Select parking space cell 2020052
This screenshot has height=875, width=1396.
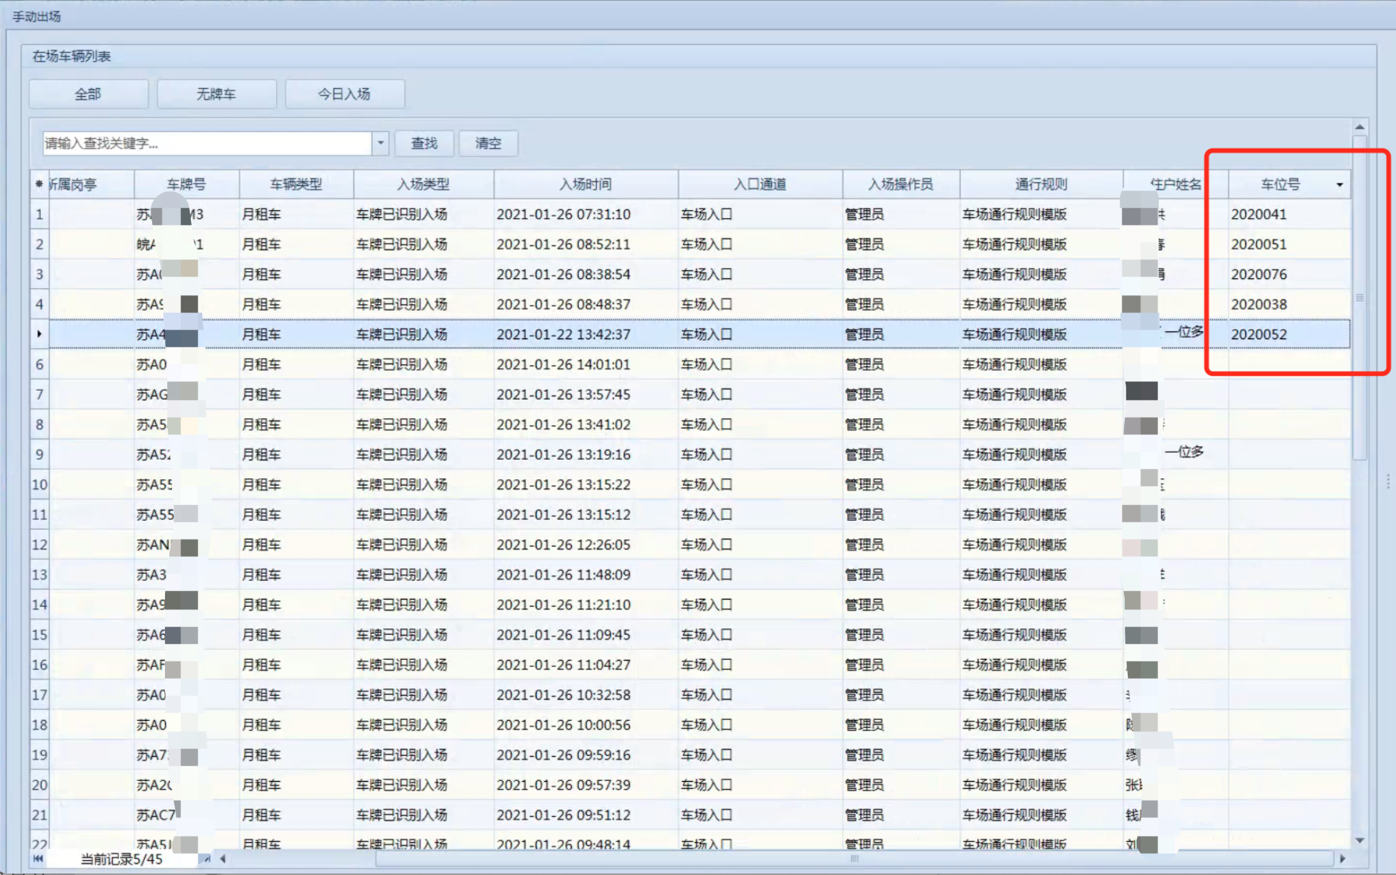tap(1289, 335)
